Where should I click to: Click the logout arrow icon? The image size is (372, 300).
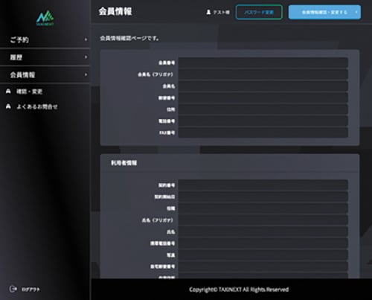13,289
